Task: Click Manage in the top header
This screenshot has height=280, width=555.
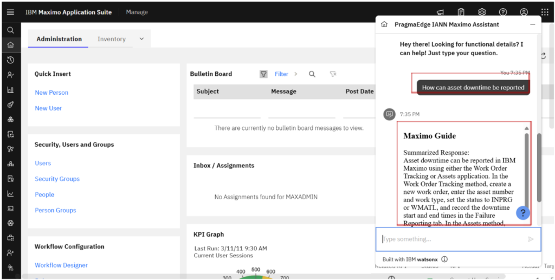Action: tap(137, 12)
